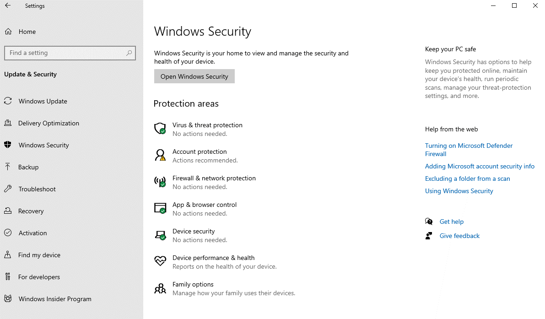Click the Firewall & network protection signal icon
Screen dimensions: 545x319
[160, 182]
